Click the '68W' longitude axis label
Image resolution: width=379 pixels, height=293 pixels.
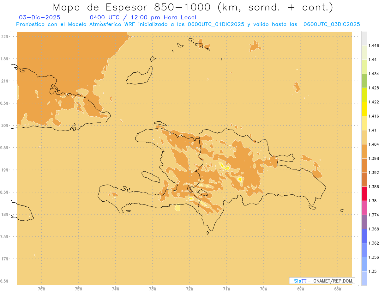coord(338,289)
